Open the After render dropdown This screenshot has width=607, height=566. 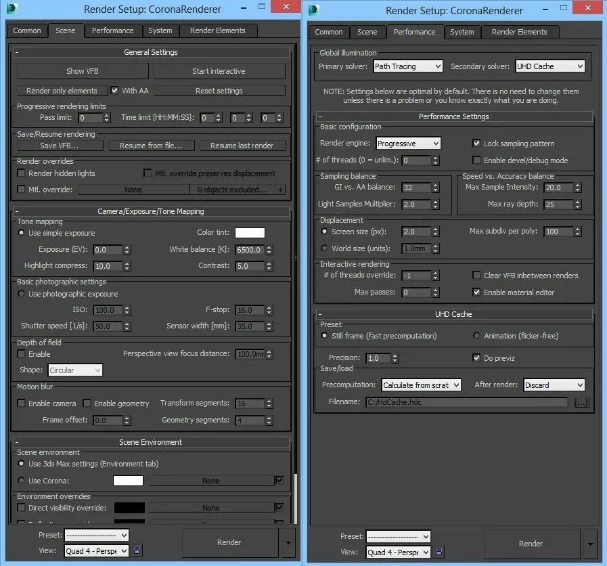coord(554,385)
